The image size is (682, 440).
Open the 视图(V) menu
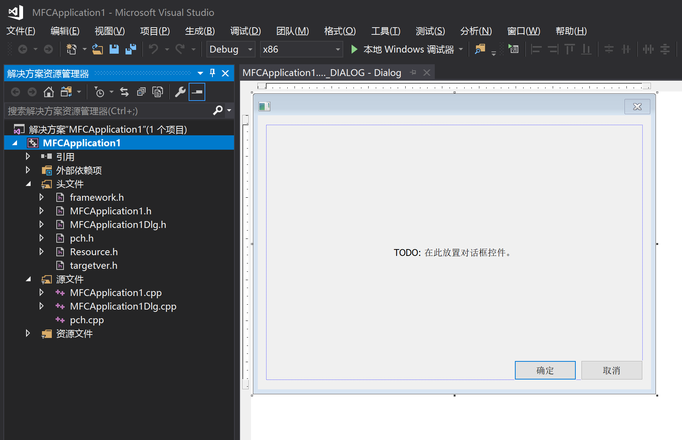110,31
